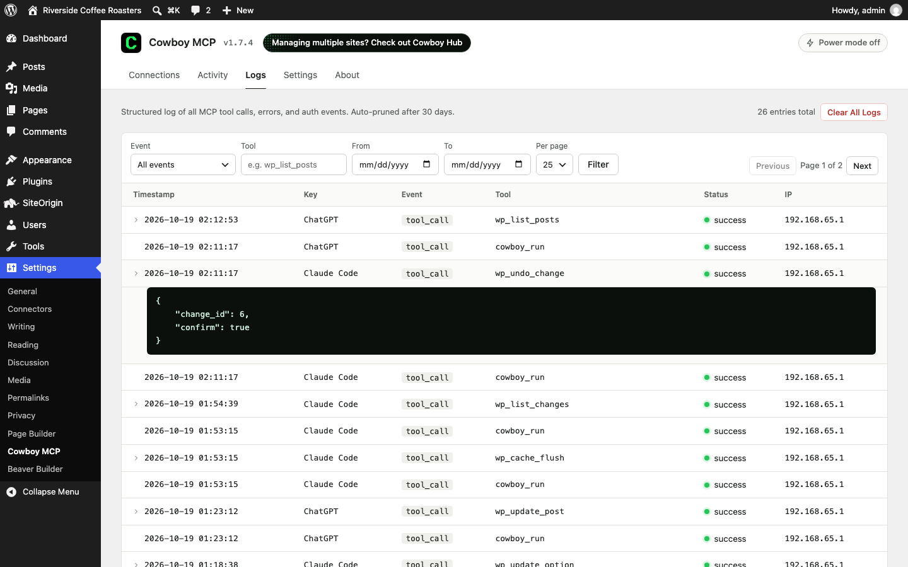This screenshot has height=567, width=908.
Task: Open the From date calendar picker icon
Action: point(427,164)
